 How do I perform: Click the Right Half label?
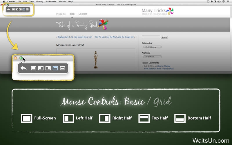point(122,118)
